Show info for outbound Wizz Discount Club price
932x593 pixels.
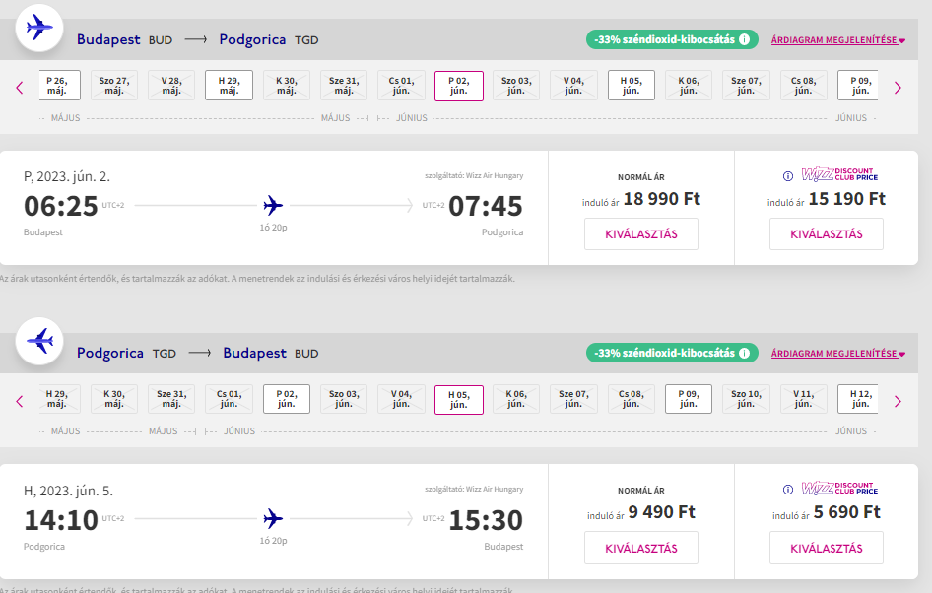tap(788, 176)
